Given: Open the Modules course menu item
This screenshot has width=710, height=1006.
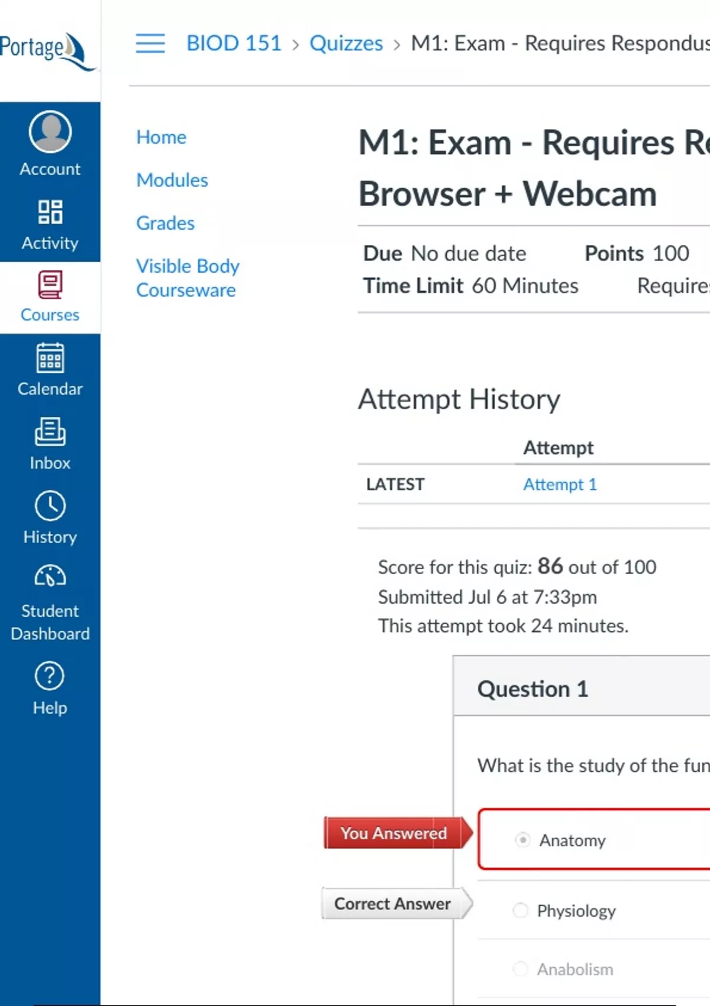Looking at the screenshot, I should 172,180.
